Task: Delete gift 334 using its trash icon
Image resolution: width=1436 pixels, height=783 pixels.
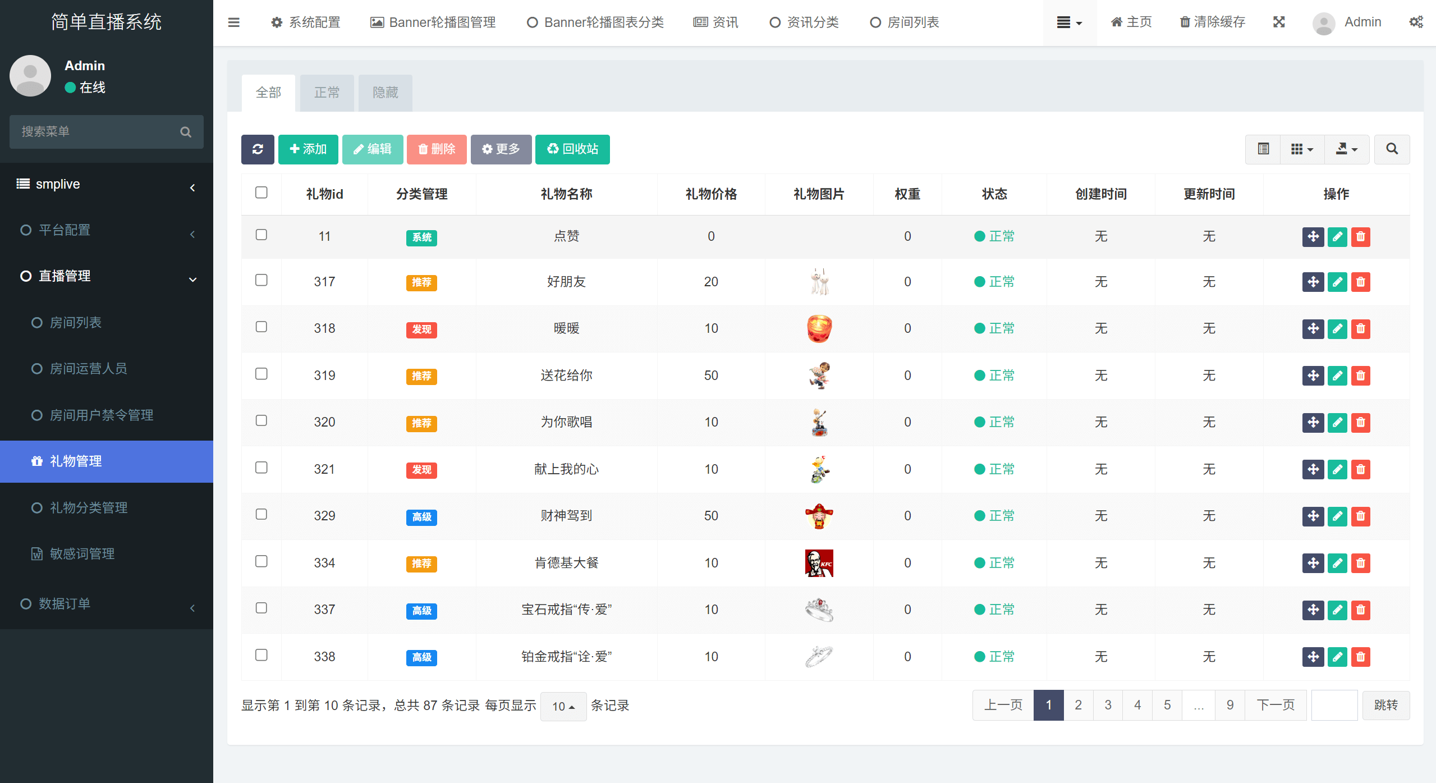Action: click(x=1361, y=563)
